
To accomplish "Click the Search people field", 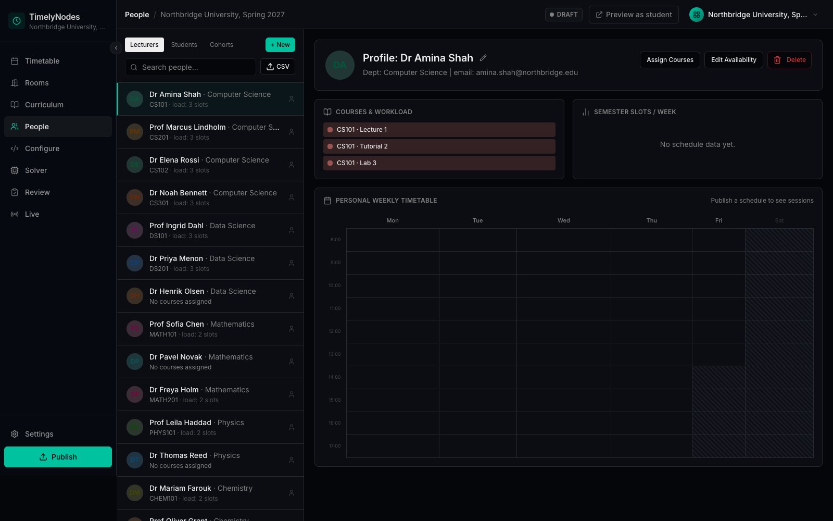I will pyautogui.click(x=191, y=67).
